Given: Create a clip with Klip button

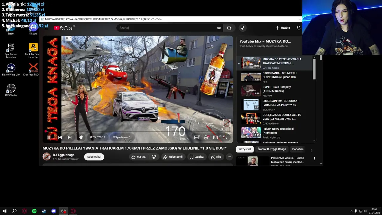Looking at the screenshot, I should click(x=216, y=157).
